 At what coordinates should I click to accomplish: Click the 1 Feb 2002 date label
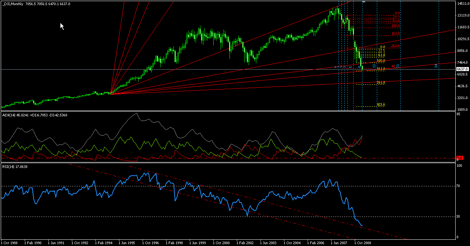pyautogui.click(x=245, y=243)
